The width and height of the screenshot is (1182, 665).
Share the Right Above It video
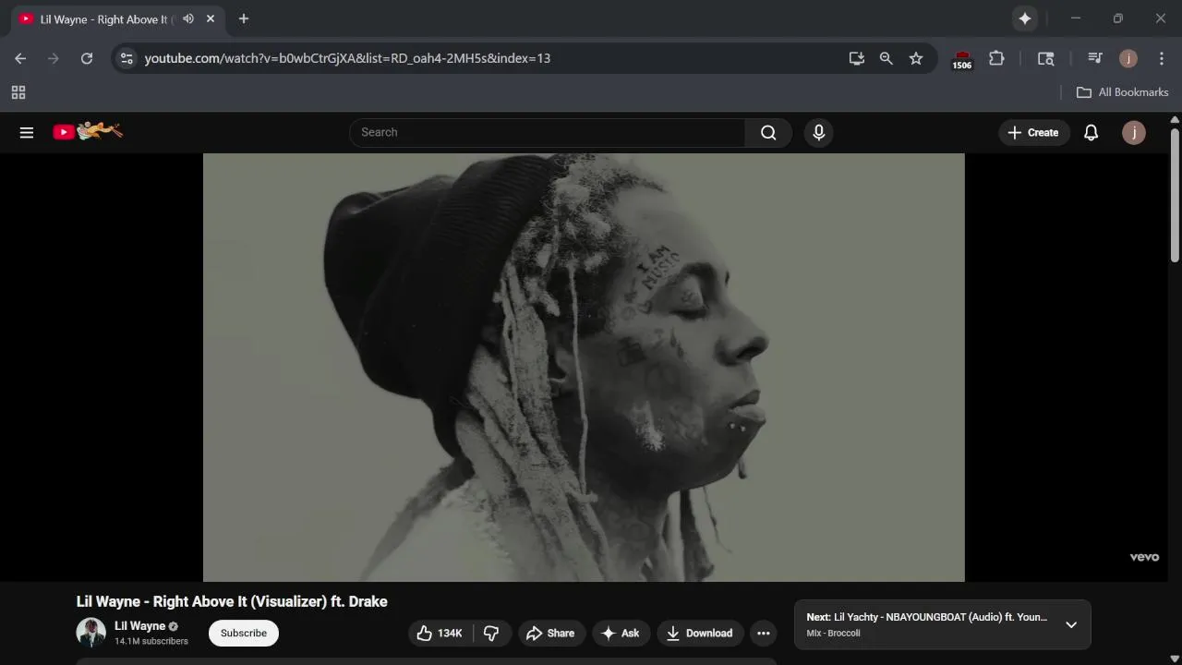tap(551, 633)
